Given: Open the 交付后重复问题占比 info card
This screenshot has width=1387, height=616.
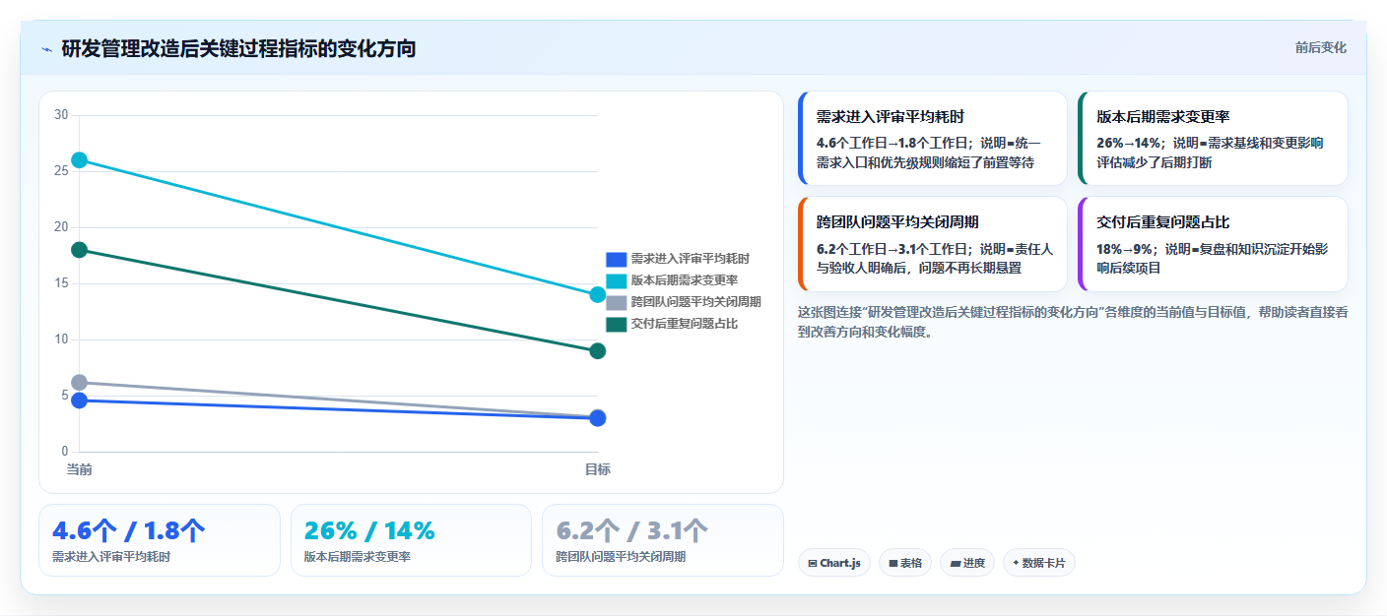Looking at the screenshot, I should (x=1213, y=244).
